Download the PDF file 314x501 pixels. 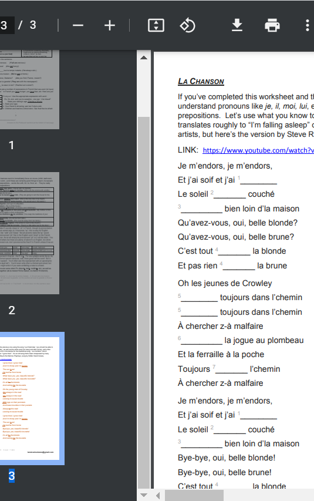(237, 25)
